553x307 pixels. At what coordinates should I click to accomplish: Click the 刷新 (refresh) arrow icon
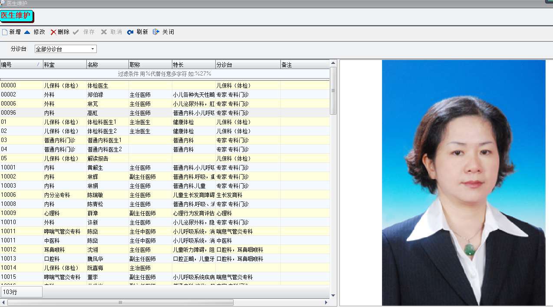click(130, 32)
